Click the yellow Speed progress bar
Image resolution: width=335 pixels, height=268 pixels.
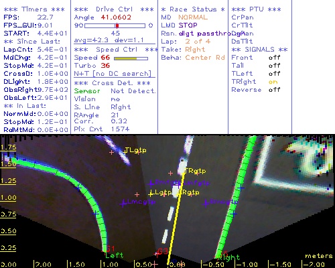pyautogui.click(x=131, y=58)
